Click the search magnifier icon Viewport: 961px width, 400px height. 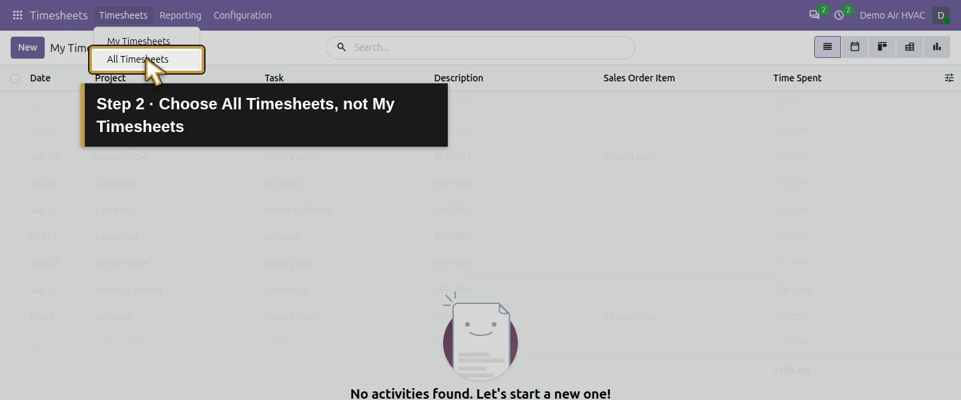341,47
